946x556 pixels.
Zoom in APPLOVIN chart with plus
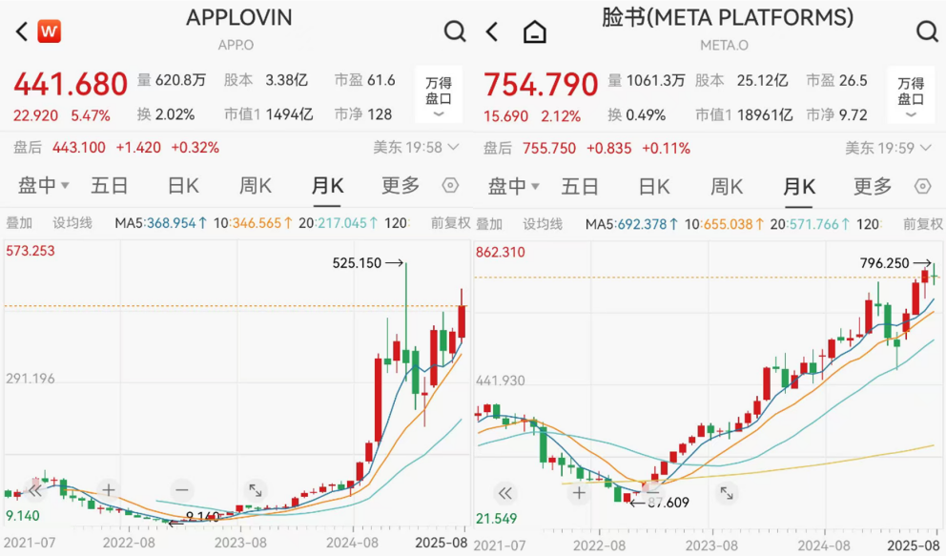109,489
